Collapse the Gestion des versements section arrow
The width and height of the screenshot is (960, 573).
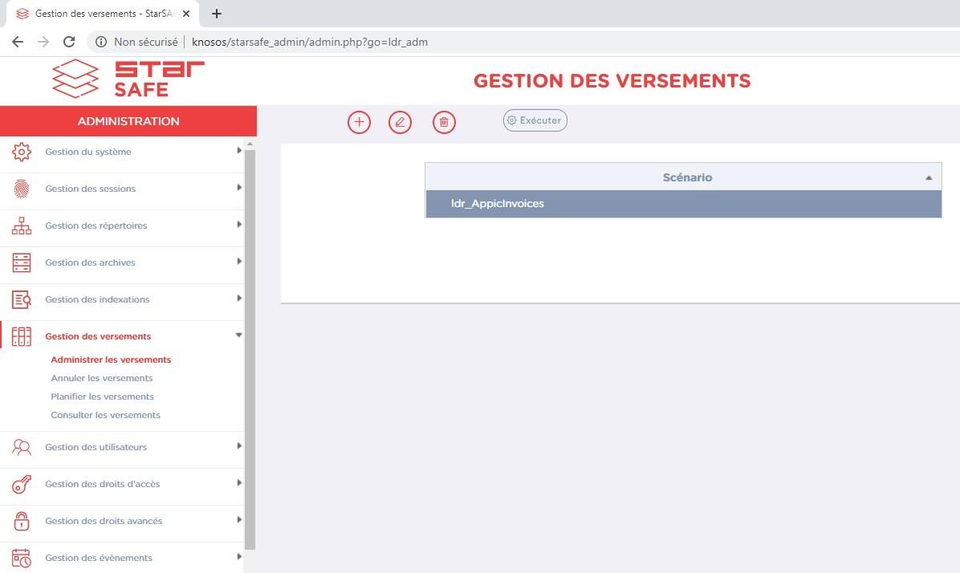(238, 335)
